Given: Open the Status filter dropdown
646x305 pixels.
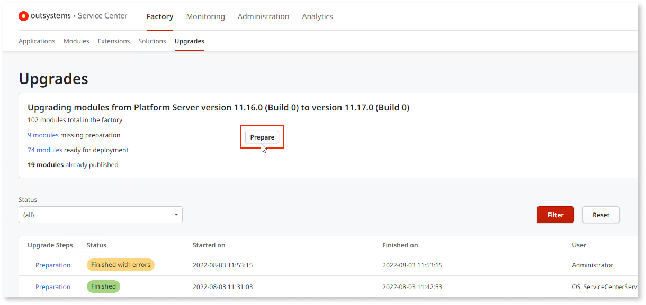Looking at the screenshot, I should (101, 215).
